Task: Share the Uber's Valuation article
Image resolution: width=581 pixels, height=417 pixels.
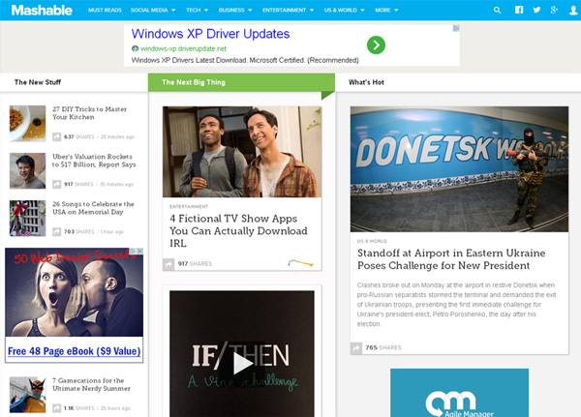Action: (57, 184)
